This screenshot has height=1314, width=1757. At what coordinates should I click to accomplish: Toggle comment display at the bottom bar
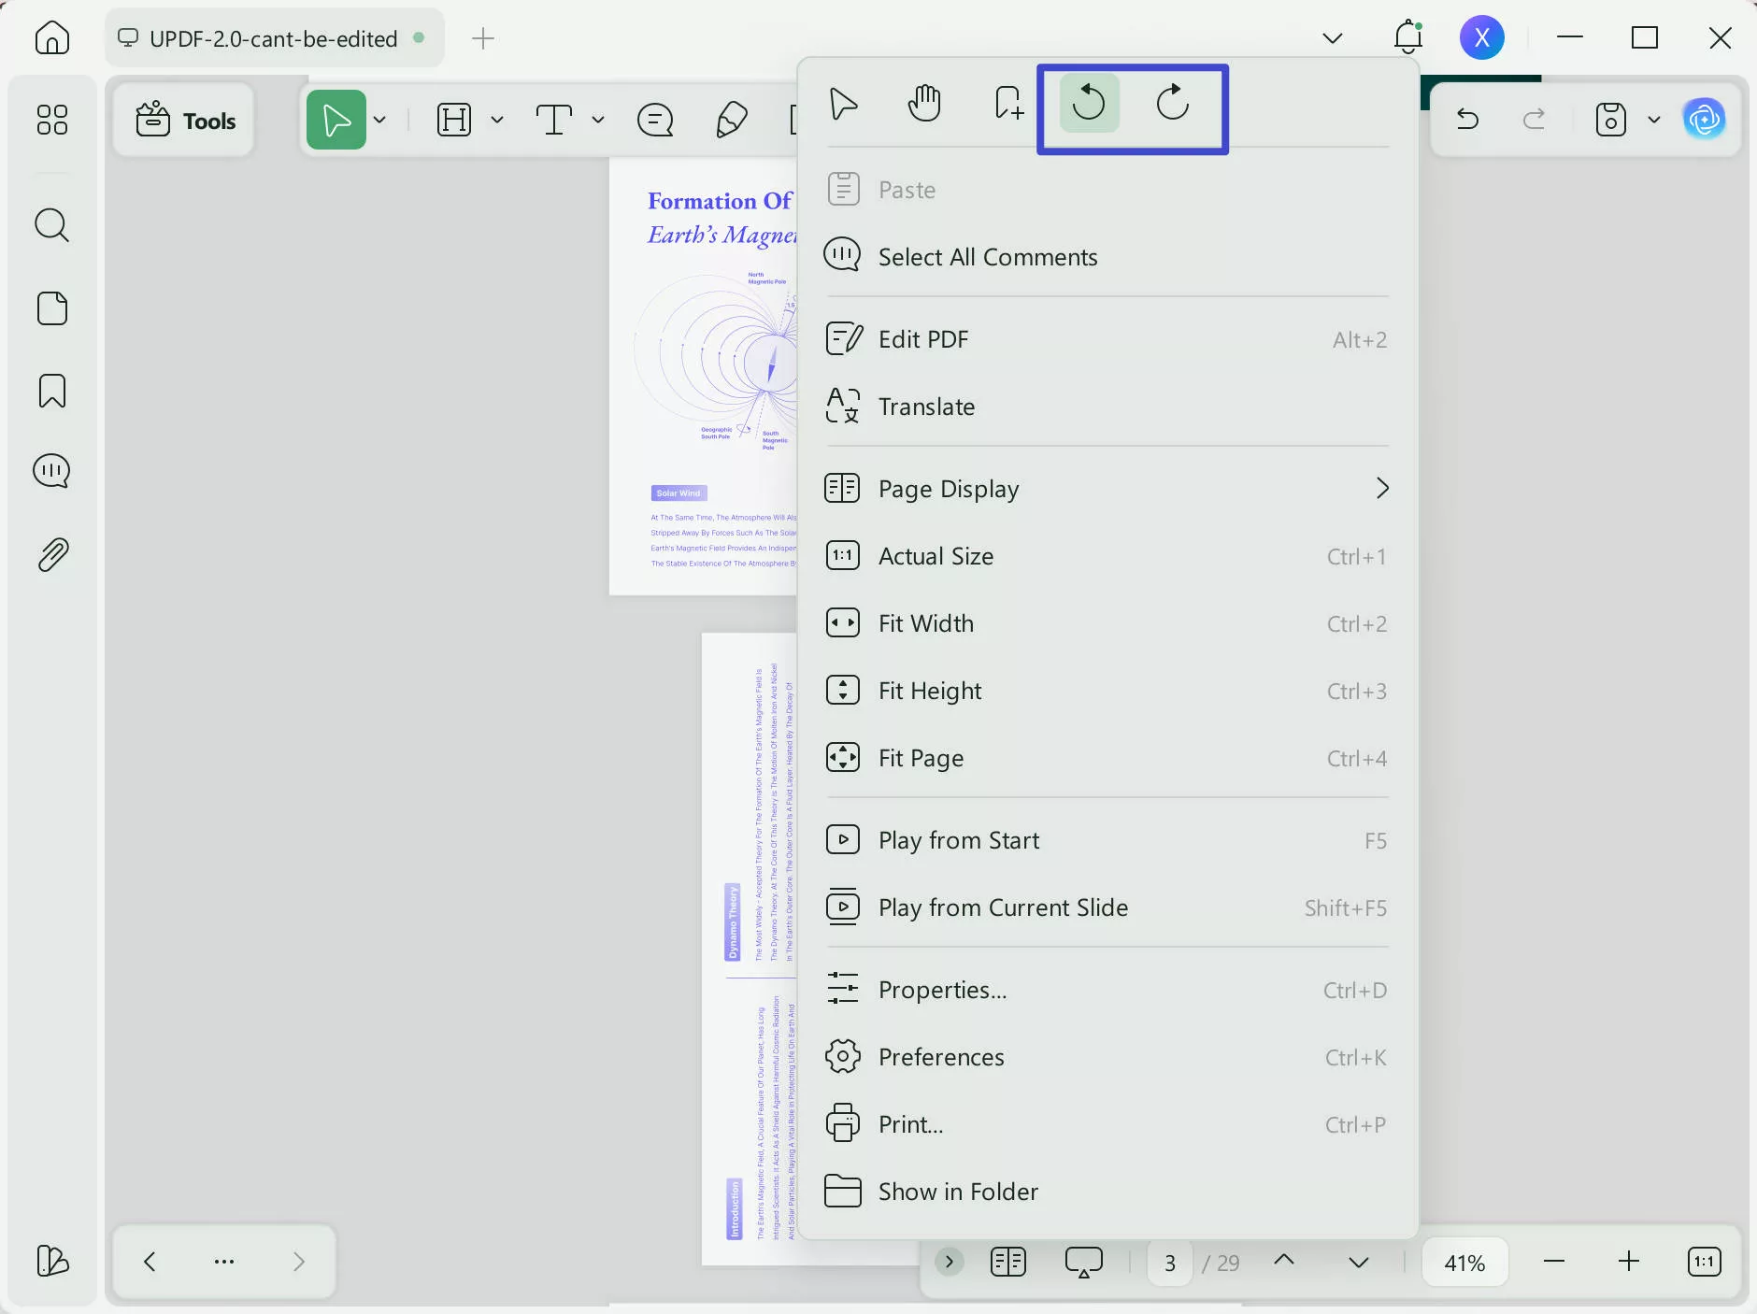(1083, 1262)
